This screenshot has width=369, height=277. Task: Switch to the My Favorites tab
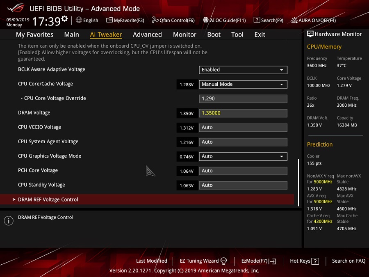click(34, 34)
